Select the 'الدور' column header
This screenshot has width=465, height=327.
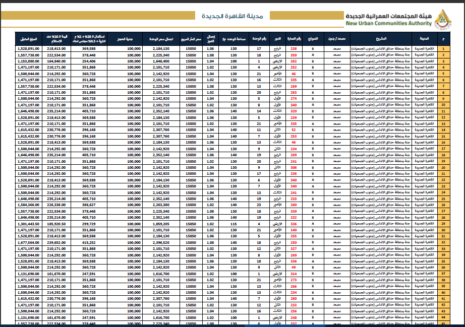click(x=277, y=39)
